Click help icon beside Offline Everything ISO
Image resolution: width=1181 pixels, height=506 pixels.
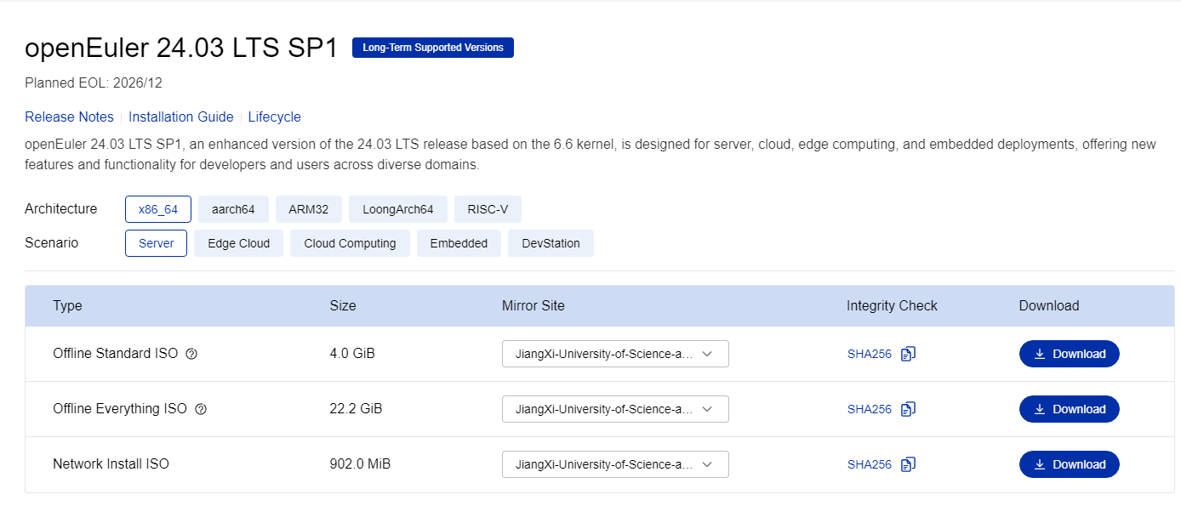(201, 409)
